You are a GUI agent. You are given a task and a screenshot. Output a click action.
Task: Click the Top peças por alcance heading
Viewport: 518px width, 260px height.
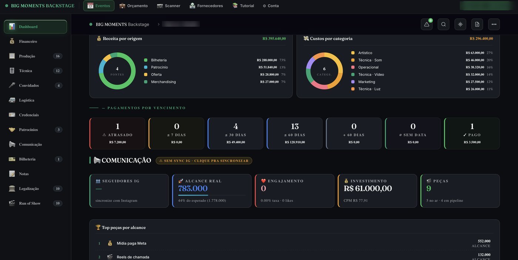pyautogui.click(x=121, y=227)
